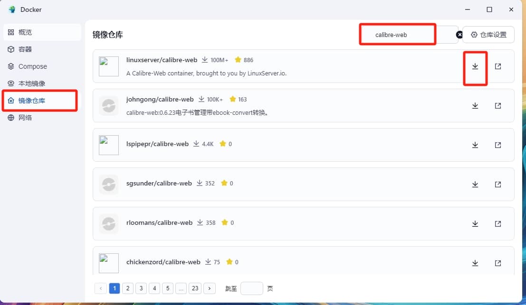Select sgsunder/calibre-web repository name
The height and width of the screenshot is (305, 526).
pyautogui.click(x=159, y=183)
